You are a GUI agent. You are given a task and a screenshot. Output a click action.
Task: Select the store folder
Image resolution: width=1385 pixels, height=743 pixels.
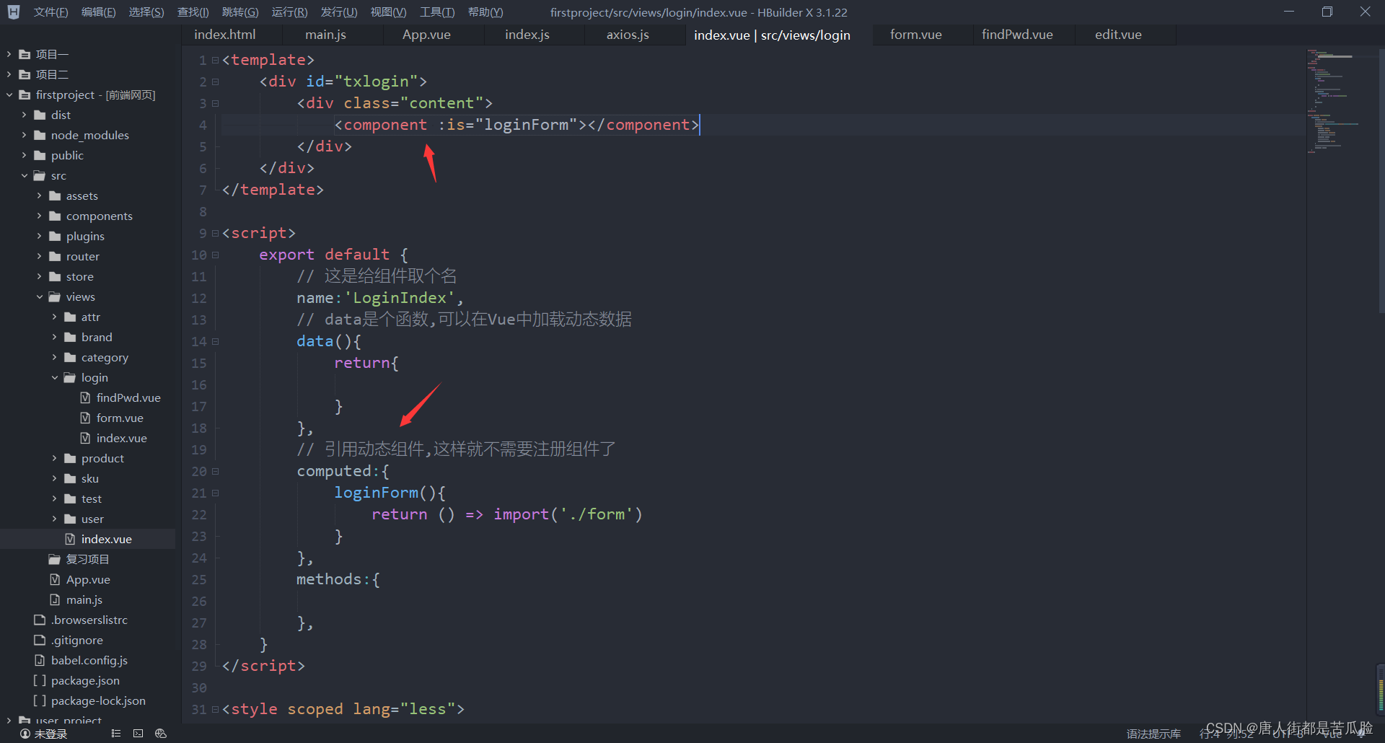click(80, 276)
